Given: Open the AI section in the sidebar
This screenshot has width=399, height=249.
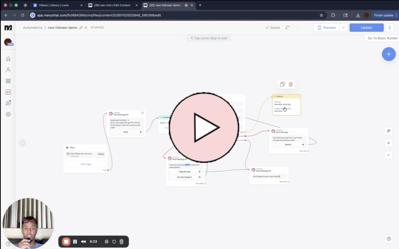Looking at the screenshot, I should click(x=8, y=92).
